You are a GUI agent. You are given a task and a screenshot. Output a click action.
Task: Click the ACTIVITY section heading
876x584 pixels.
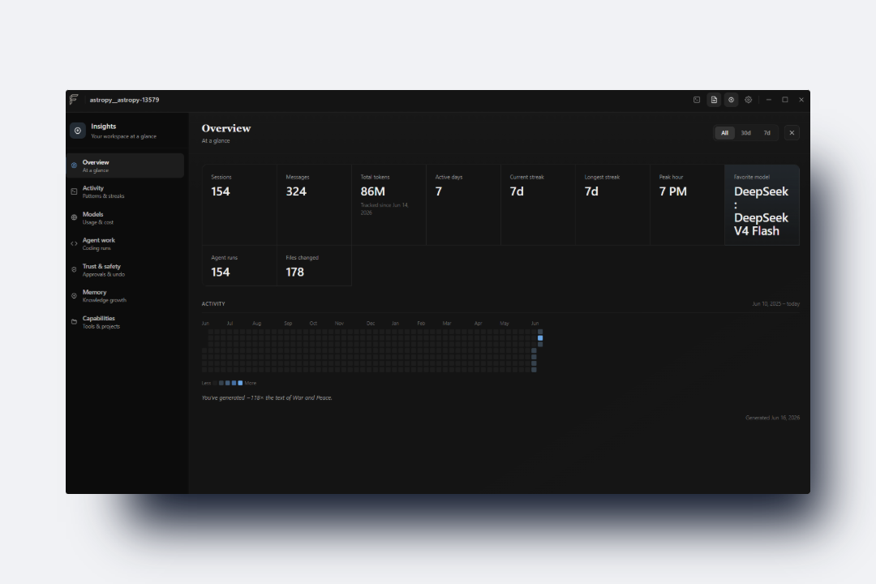pyautogui.click(x=213, y=304)
